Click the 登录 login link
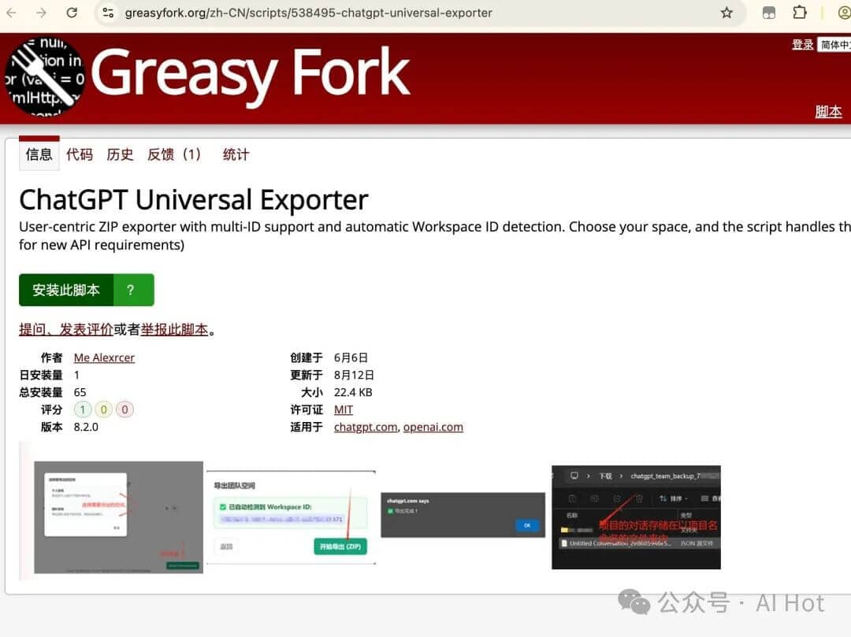Screen dimensions: 851x637 pos(802,45)
